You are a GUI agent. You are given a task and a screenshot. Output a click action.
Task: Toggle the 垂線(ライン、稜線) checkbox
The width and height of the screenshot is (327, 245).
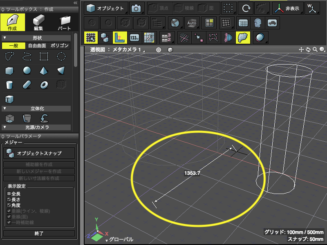point(9,211)
